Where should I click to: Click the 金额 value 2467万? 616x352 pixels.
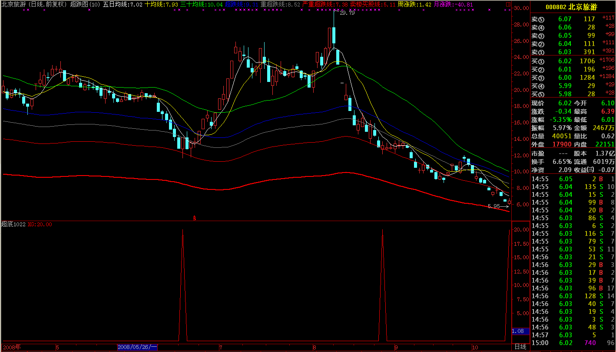coord(604,128)
